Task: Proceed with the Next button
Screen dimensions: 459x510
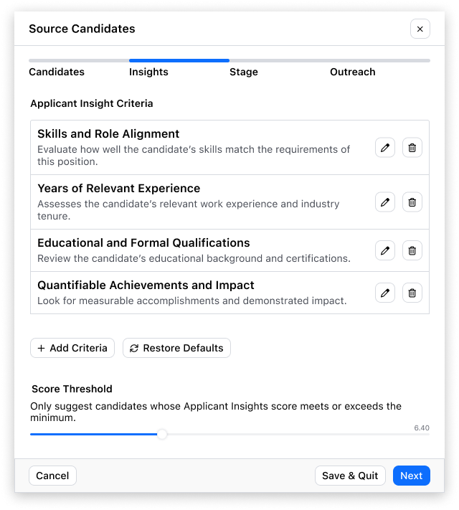Action: pos(412,476)
